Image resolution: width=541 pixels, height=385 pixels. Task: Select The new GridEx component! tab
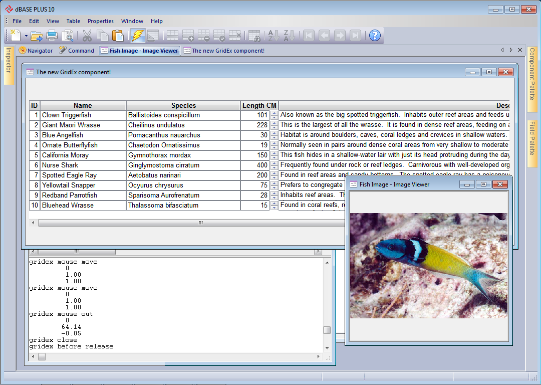point(224,51)
